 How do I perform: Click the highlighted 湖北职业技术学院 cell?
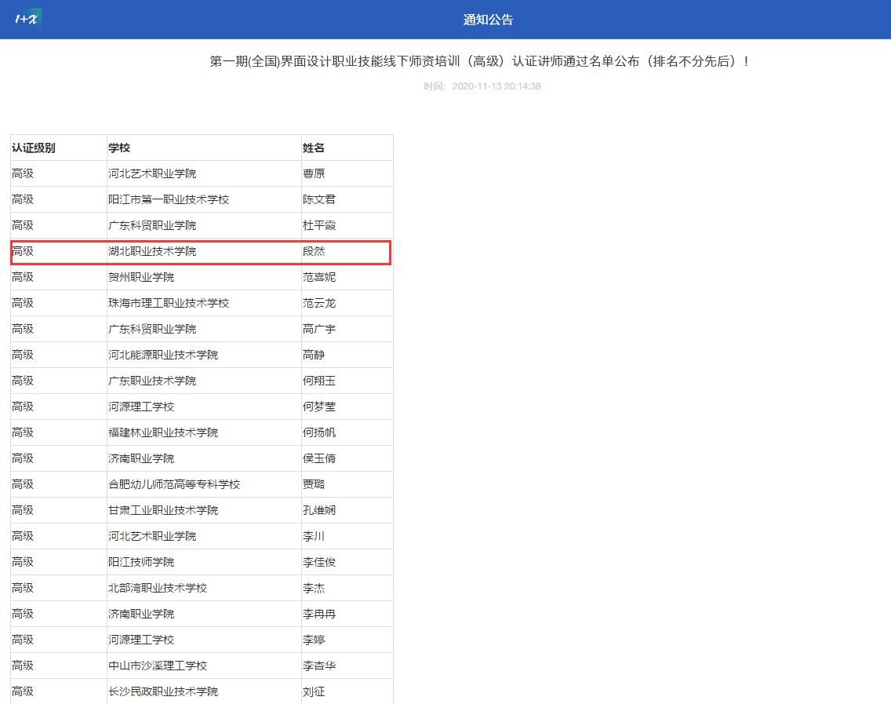pos(152,251)
